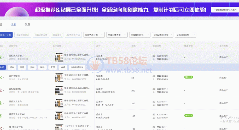Click the green play status icon for 盖伦双支店铺
239x130 pixels.
click(x=1, y=57)
